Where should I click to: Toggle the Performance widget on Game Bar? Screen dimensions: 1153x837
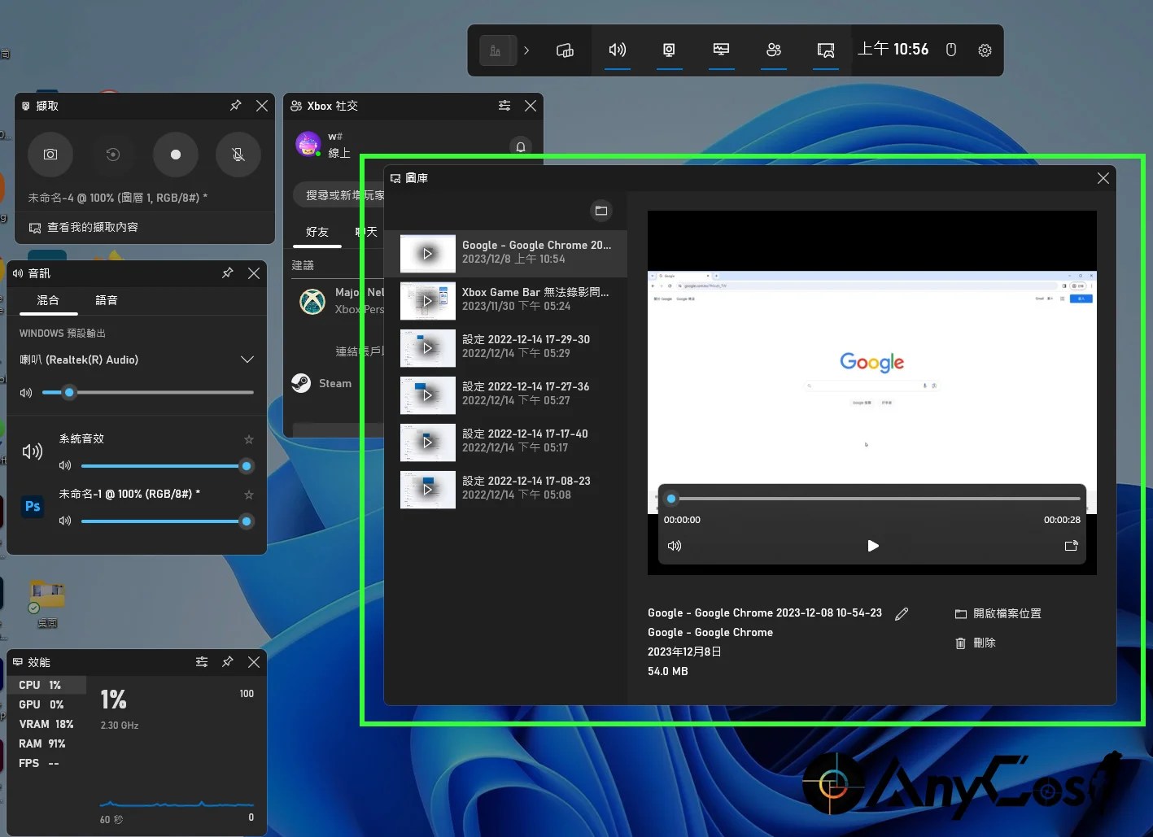tap(721, 50)
